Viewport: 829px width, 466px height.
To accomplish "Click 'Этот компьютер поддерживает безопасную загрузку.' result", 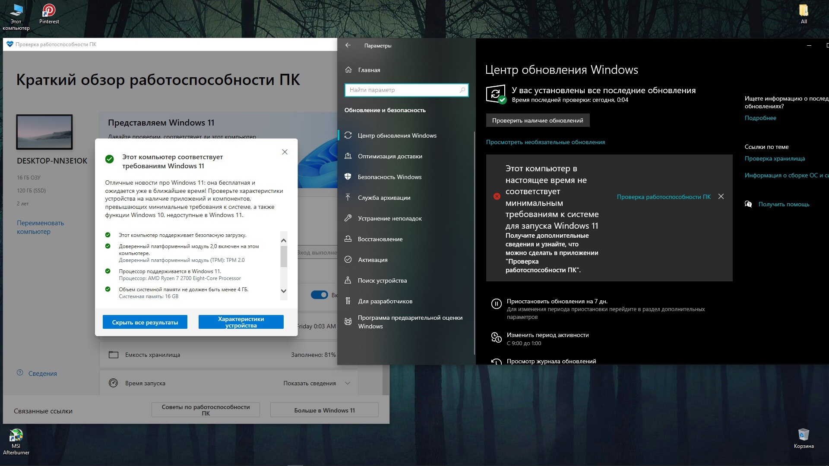I will [182, 235].
